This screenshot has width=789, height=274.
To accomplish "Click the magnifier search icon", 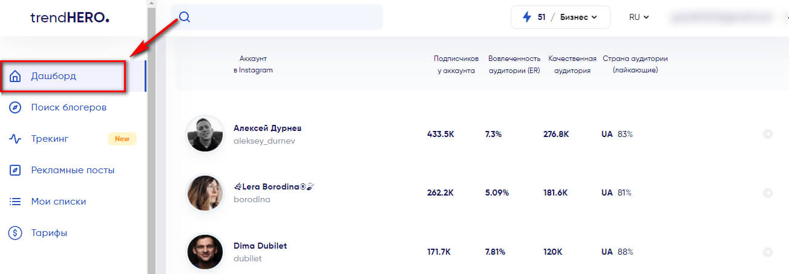I will [185, 17].
